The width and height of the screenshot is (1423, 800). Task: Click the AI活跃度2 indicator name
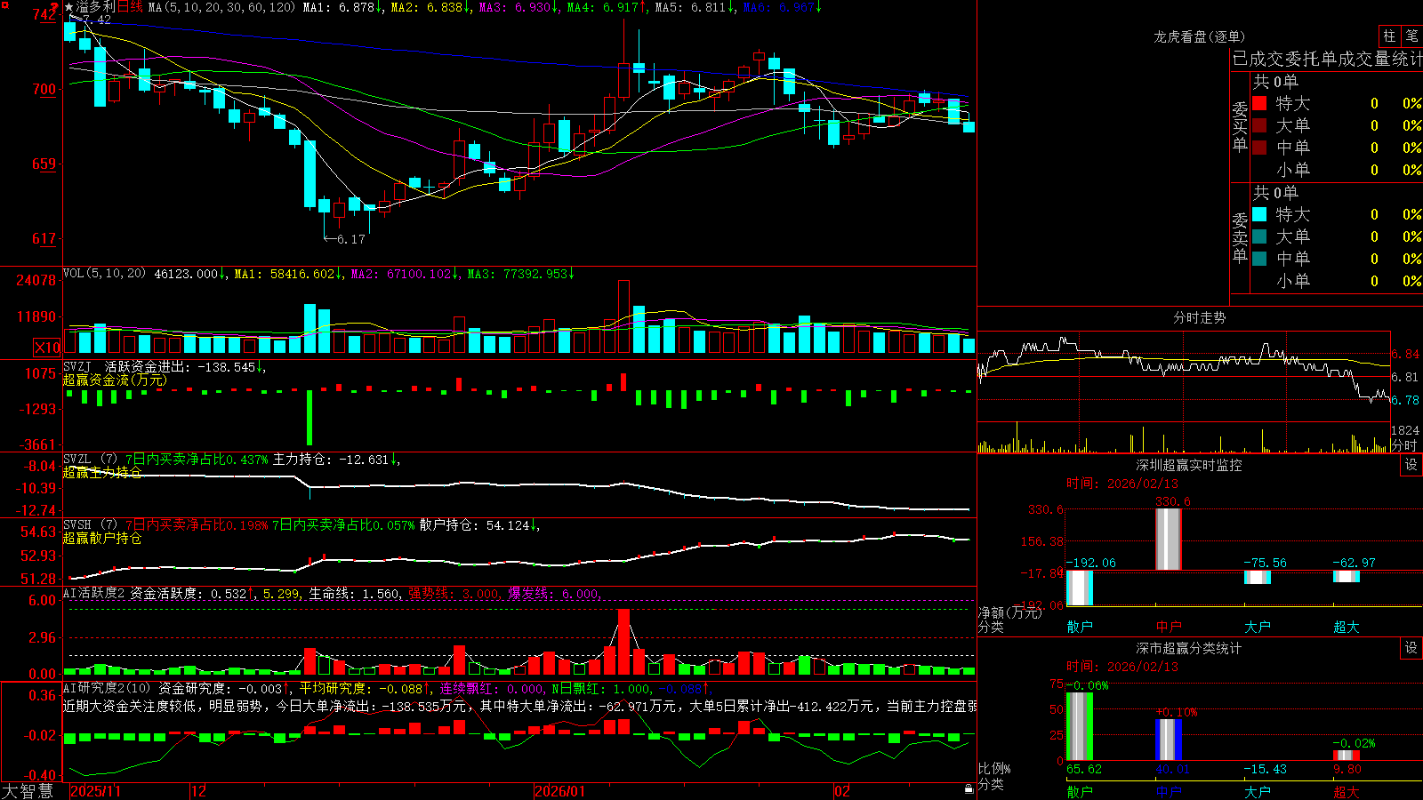click(94, 593)
